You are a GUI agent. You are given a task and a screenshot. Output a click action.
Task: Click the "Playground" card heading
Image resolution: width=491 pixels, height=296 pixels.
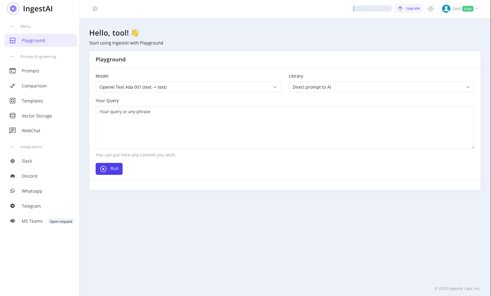(x=111, y=60)
